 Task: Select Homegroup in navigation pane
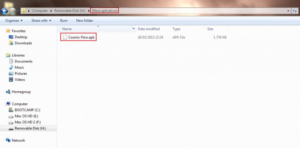[21, 92]
